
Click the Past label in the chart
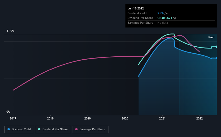point(211,37)
